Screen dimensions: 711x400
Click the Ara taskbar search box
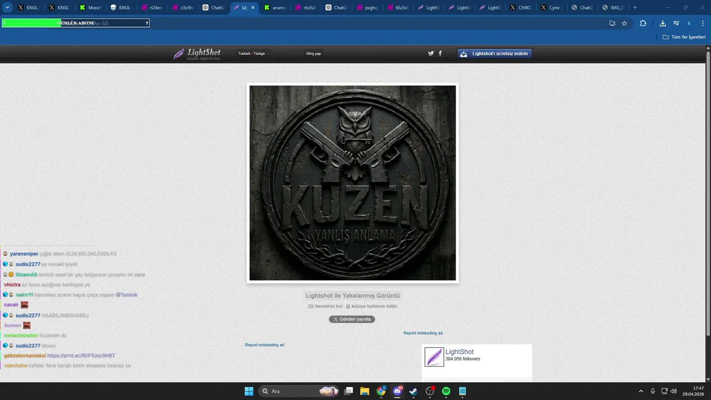(299, 391)
